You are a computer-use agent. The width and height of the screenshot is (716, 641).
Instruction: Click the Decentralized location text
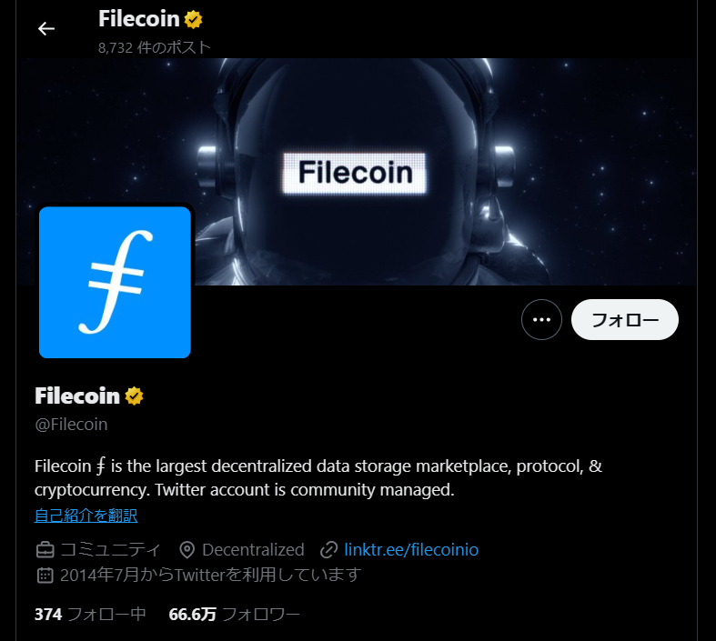point(253,550)
